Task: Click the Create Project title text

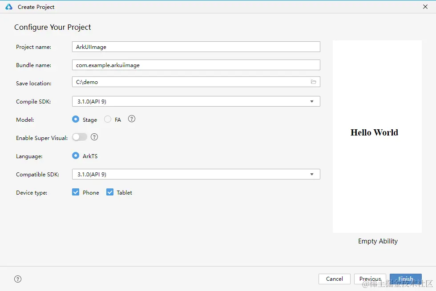Action: click(36, 7)
